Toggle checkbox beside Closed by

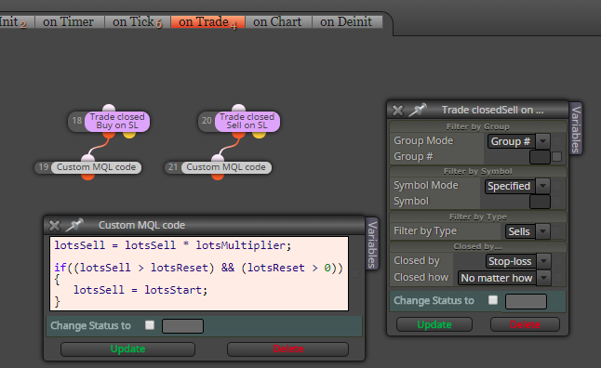click(557, 261)
